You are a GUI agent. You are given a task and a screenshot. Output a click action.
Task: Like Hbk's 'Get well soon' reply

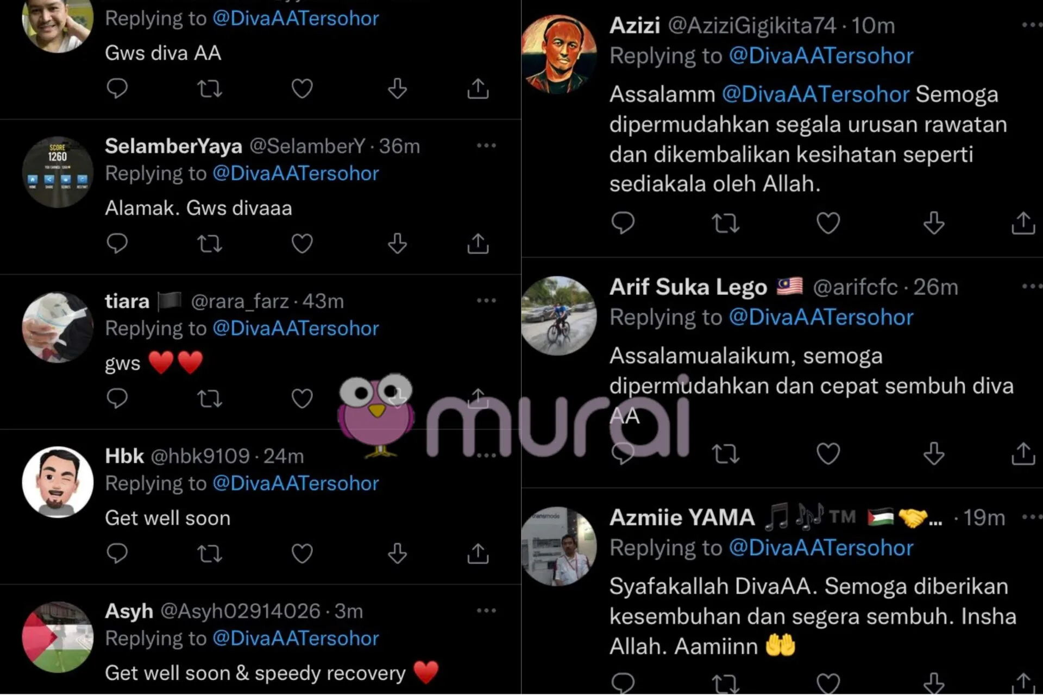[x=302, y=553]
